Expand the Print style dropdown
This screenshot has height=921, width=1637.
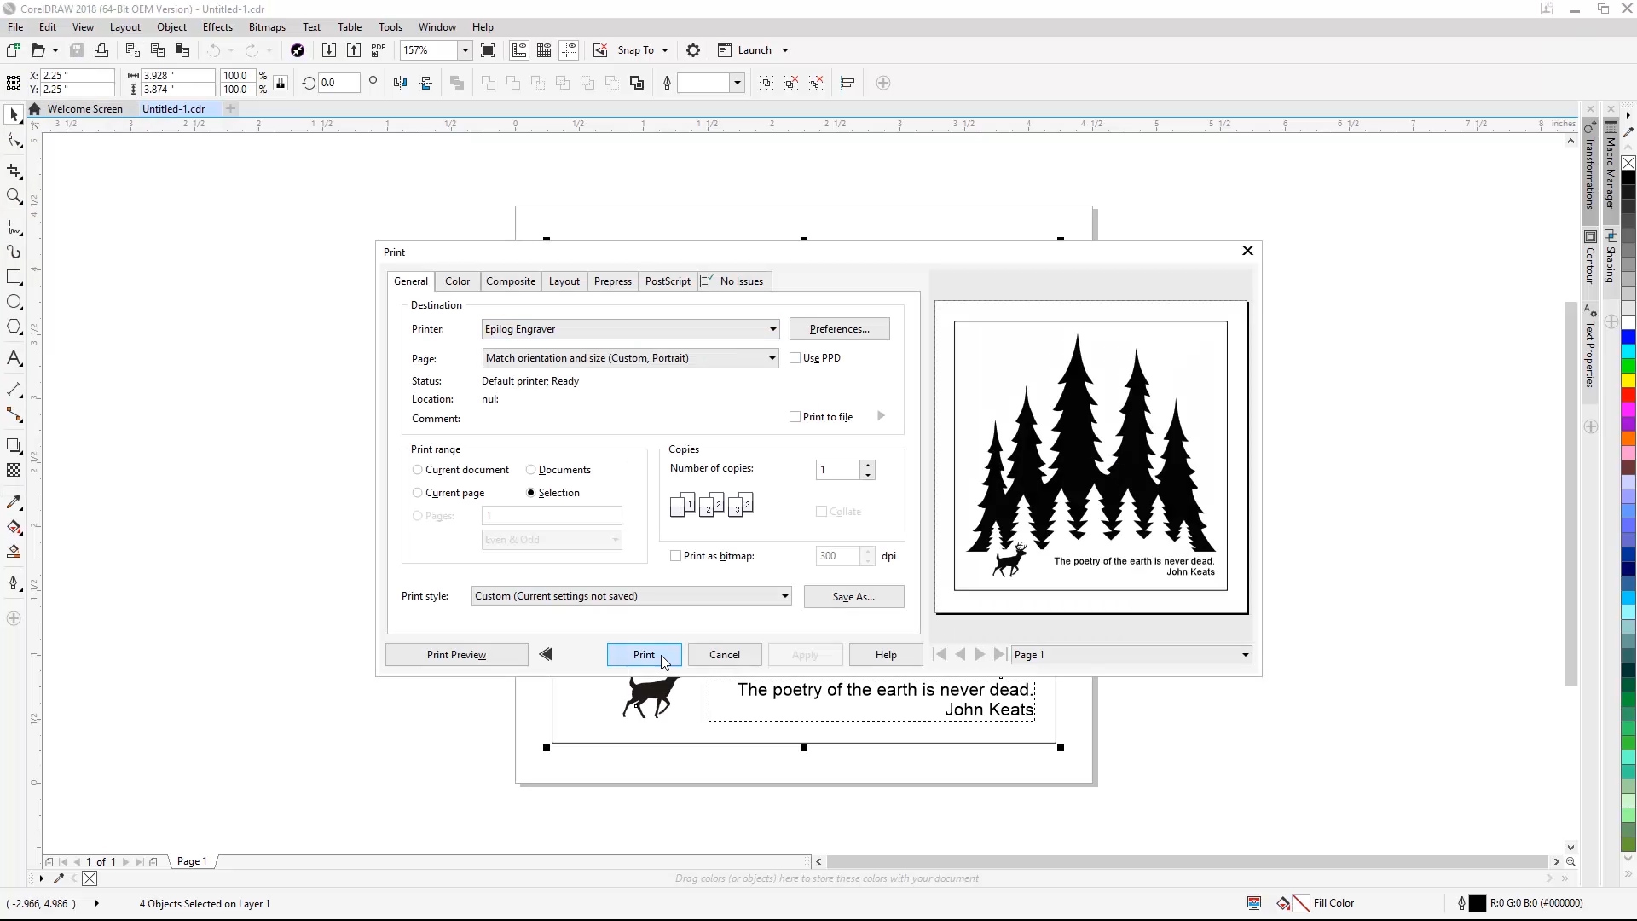coord(784,596)
